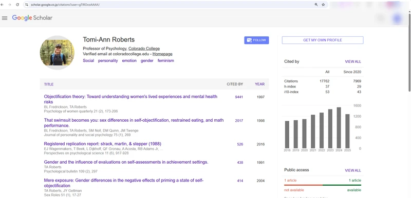Visit the Homepage link
The width and height of the screenshot is (411, 198).
[x=162, y=54]
